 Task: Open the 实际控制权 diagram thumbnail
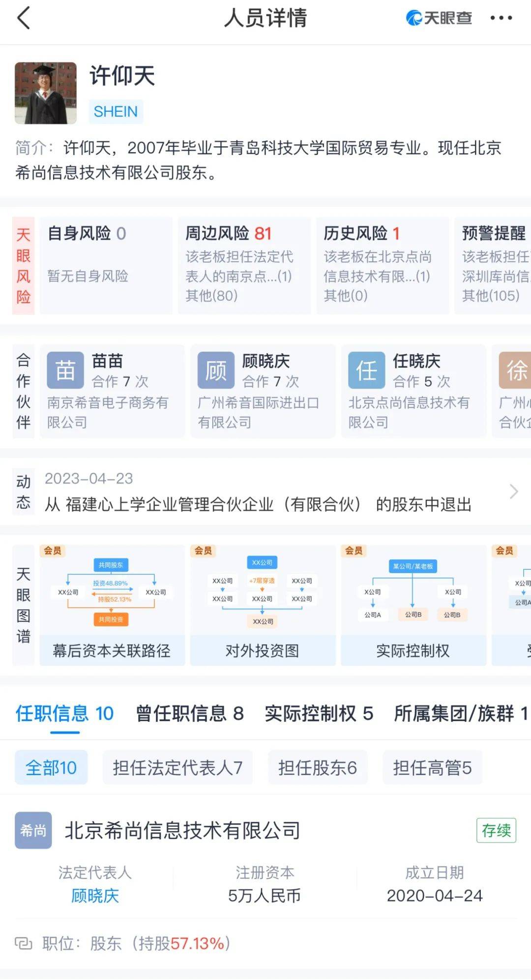[413, 605]
